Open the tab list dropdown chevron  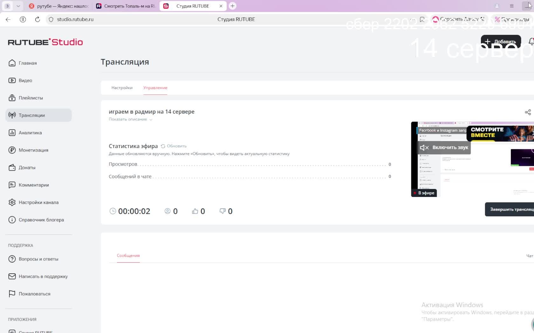coord(18,6)
